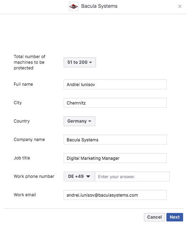
Task: Open the machines count dropdown showing 51 to 200
Action: (80, 62)
